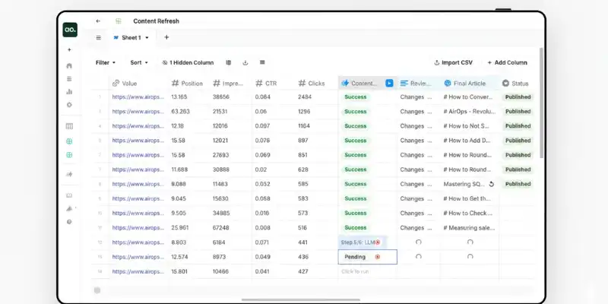Run the Content column with play button

tap(389, 83)
